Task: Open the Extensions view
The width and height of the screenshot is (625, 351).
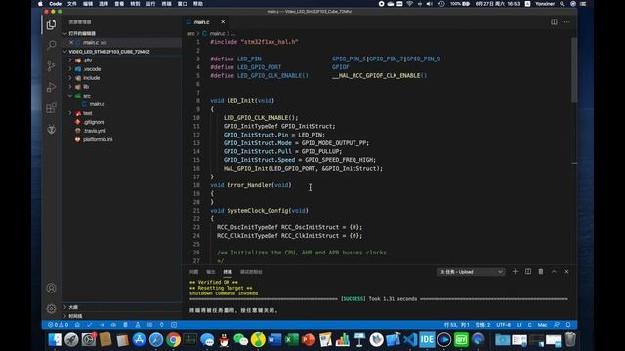Action: click(51, 108)
